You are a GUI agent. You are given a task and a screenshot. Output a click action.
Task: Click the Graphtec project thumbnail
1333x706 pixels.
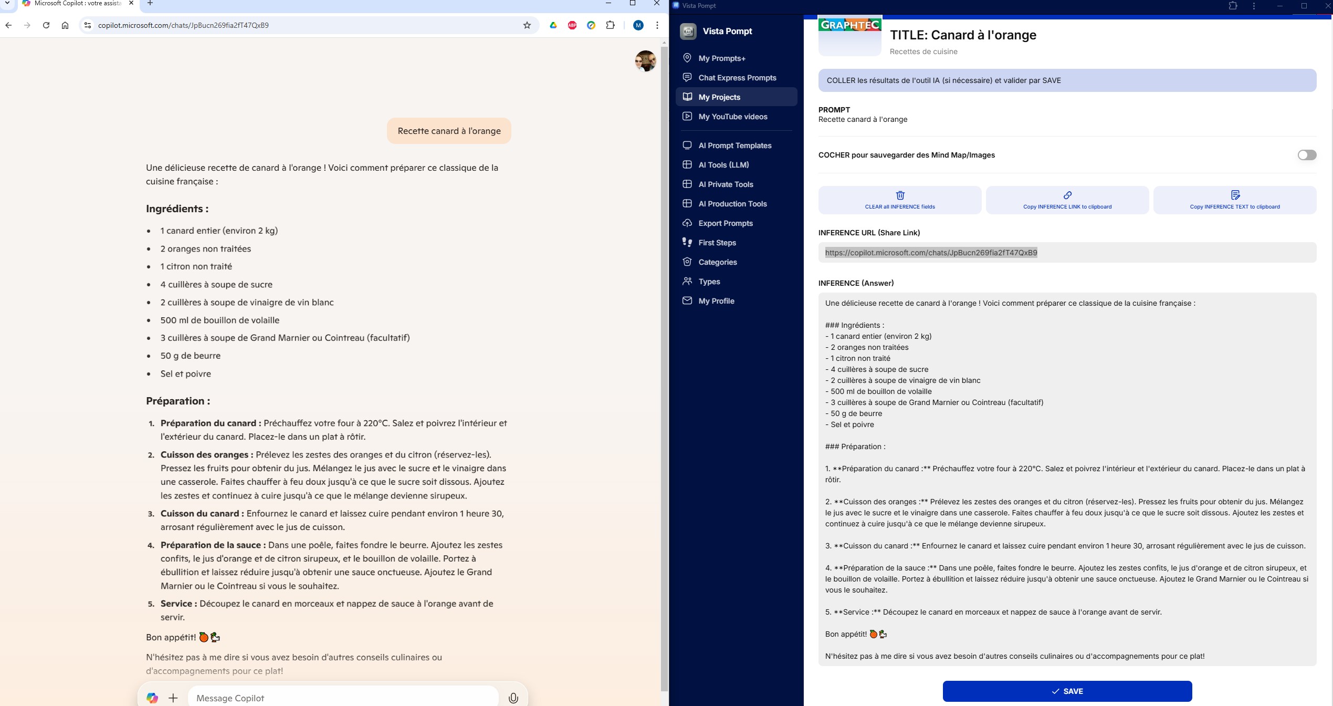tap(849, 37)
